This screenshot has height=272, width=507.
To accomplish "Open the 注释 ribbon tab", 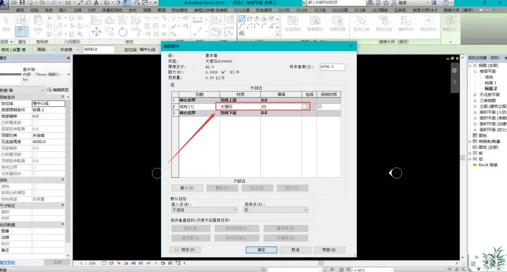I will tap(78, 10).
